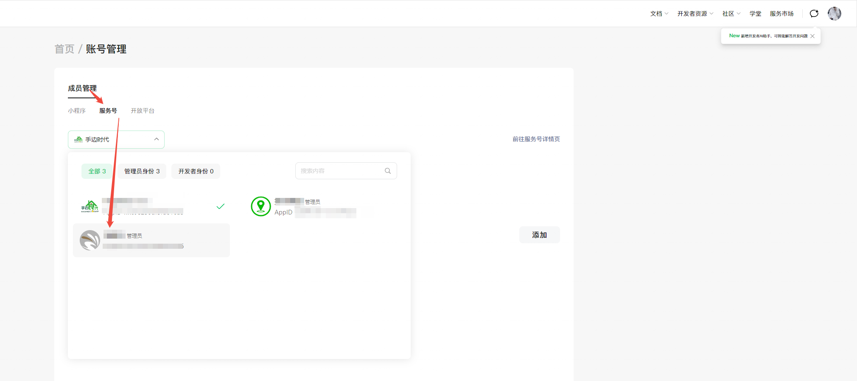This screenshot has height=381, width=857.
Task: Select the gray swirl logo account
Action: (x=90, y=240)
